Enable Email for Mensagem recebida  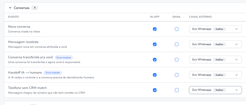pos(177,44)
